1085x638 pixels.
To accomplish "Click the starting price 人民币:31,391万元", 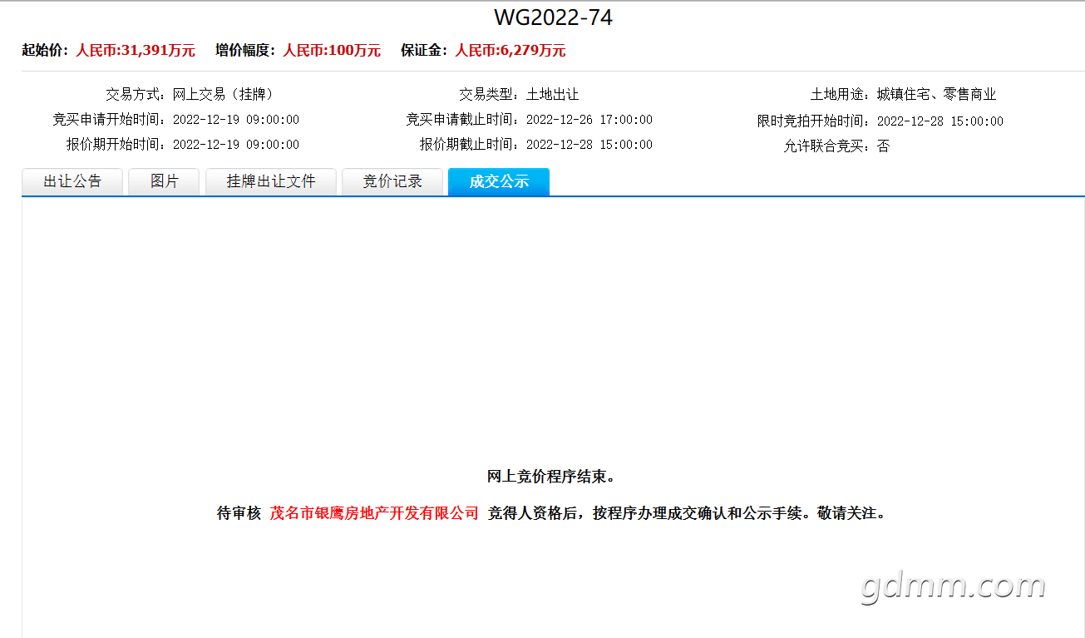I will click(136, 51).
